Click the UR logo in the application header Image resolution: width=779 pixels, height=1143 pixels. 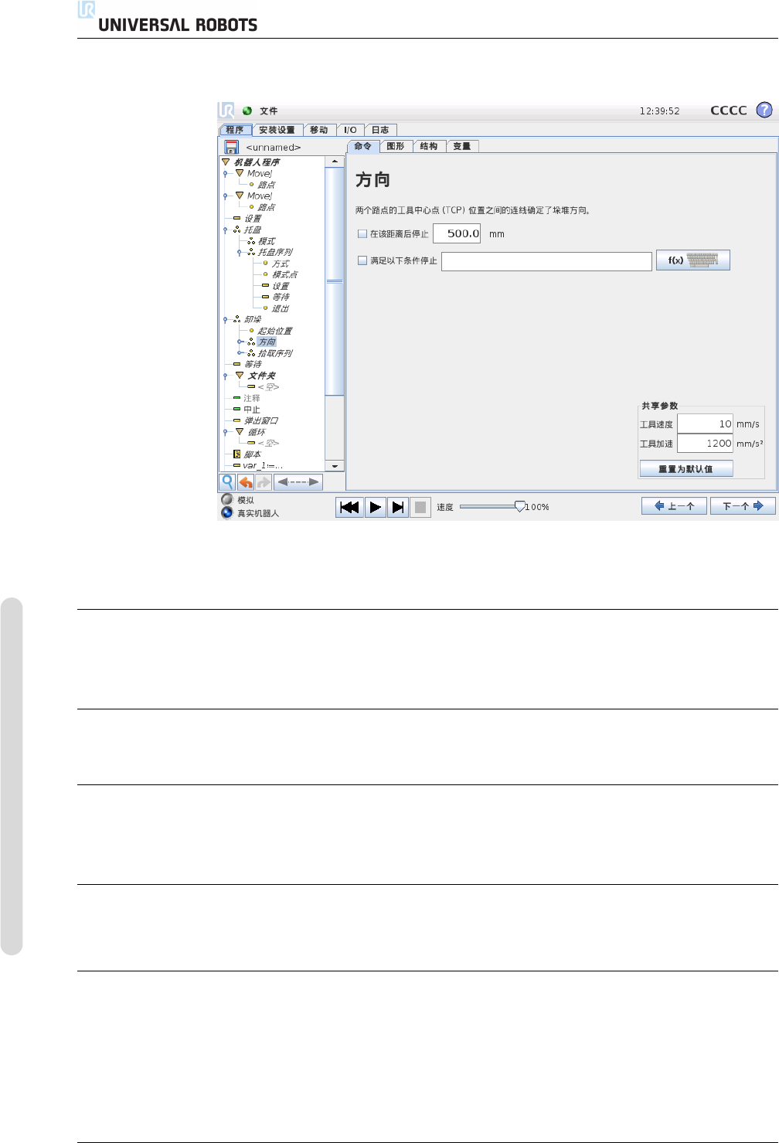pos(226,111)
